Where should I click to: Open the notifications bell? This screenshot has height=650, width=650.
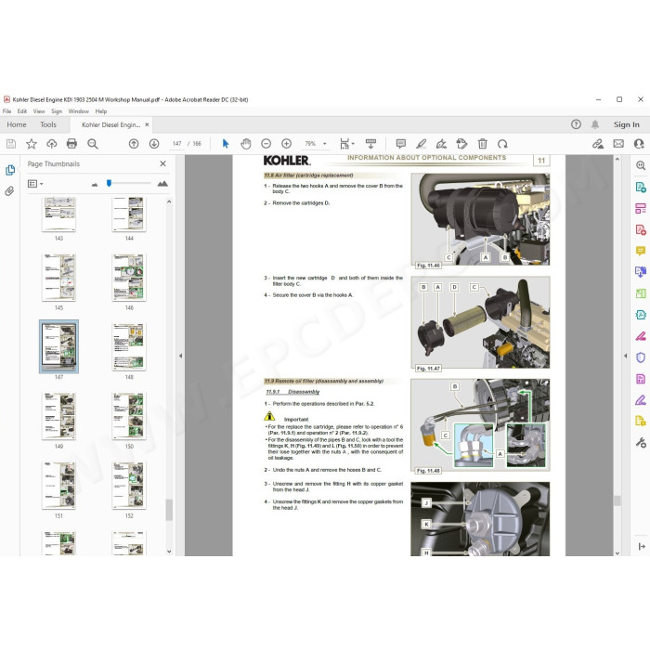(595, 124)
